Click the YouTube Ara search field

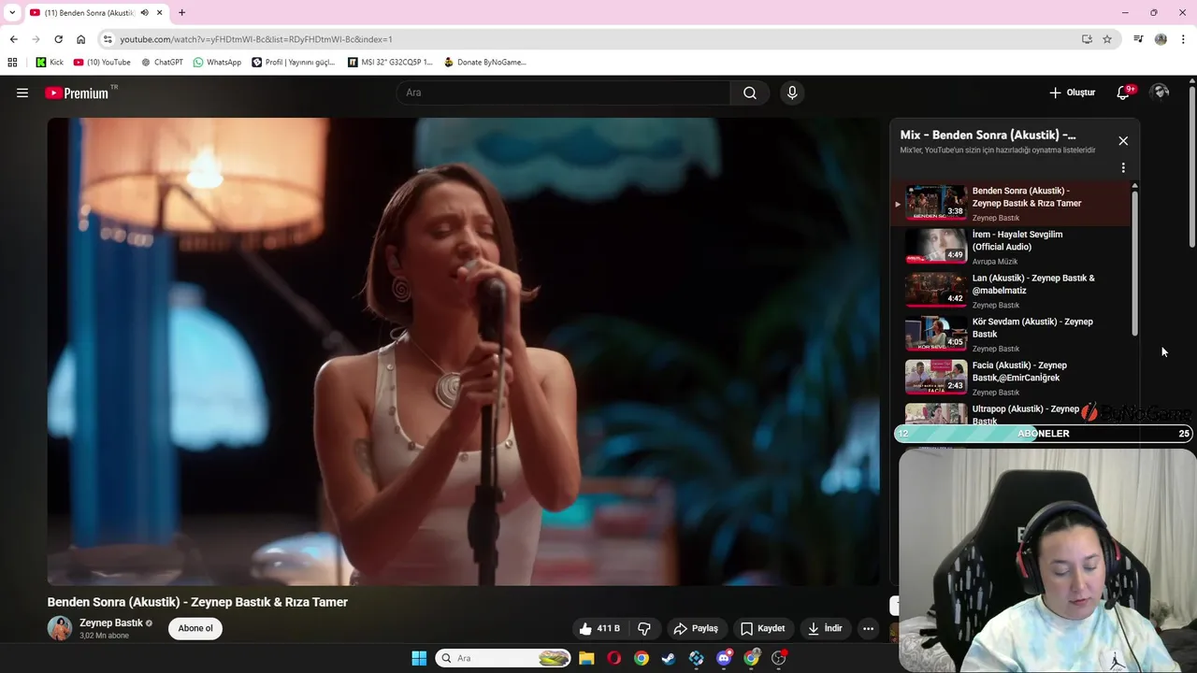click(565, 93)
